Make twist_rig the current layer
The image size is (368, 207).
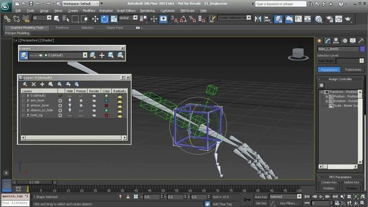60,116
